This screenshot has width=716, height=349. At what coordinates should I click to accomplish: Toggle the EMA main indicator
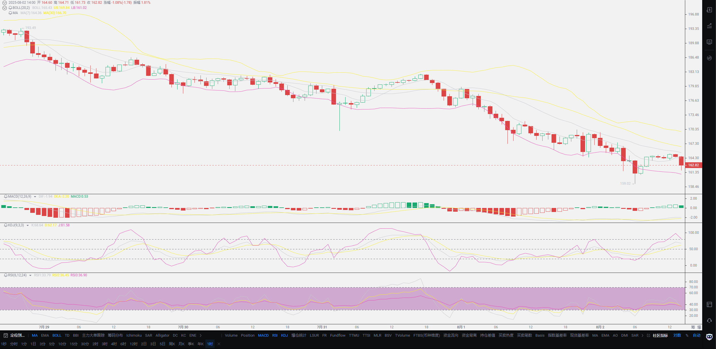[x=45, y=335]
